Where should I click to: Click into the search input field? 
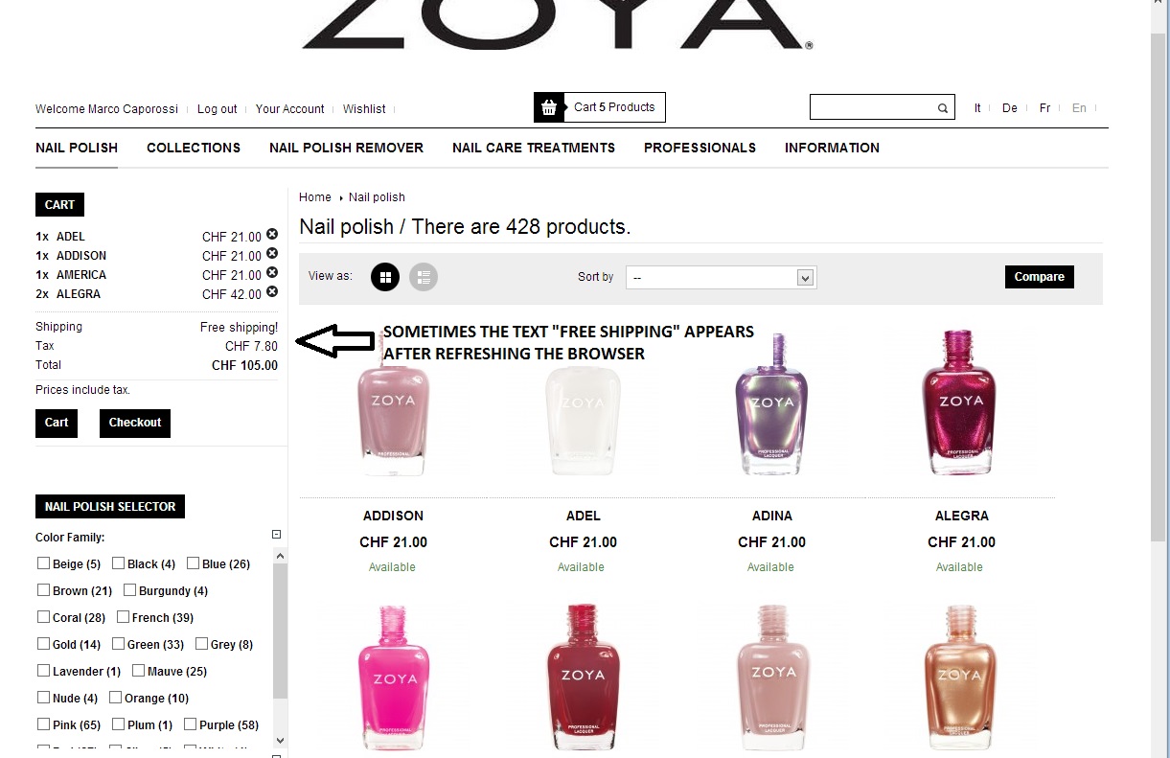[x=872, y=107]
